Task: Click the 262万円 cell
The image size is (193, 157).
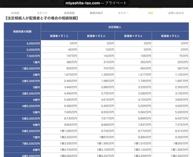Action: (133, 62)
